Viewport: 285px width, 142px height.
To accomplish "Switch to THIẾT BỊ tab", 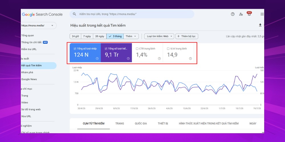I will [163, 124].
